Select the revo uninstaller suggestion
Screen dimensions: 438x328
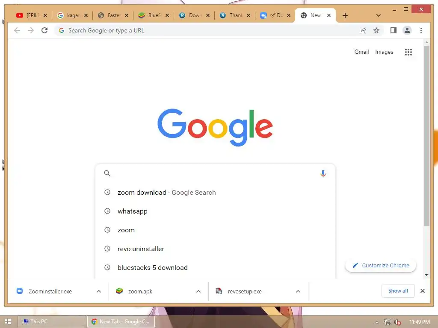(x=215, y=249)
